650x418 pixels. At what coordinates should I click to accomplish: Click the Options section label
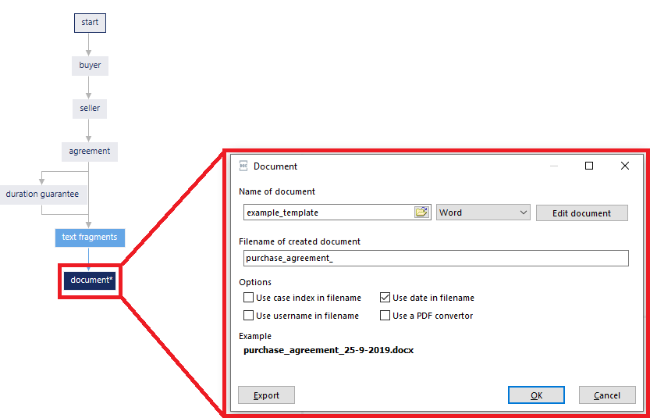pyautogui.click(x=255, y=282)
